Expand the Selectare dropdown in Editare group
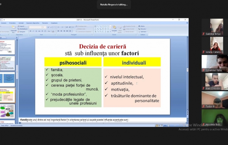The height and width of the screenshot is (145, 228). [x=143, y=32]
